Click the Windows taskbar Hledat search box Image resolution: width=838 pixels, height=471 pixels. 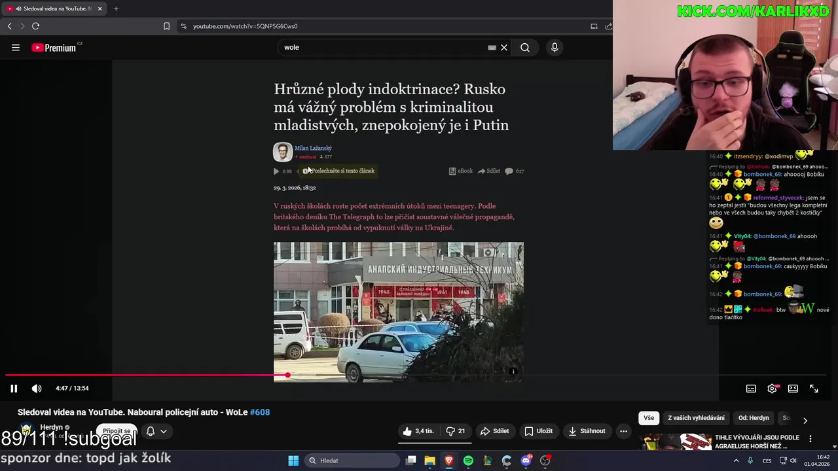352,461
